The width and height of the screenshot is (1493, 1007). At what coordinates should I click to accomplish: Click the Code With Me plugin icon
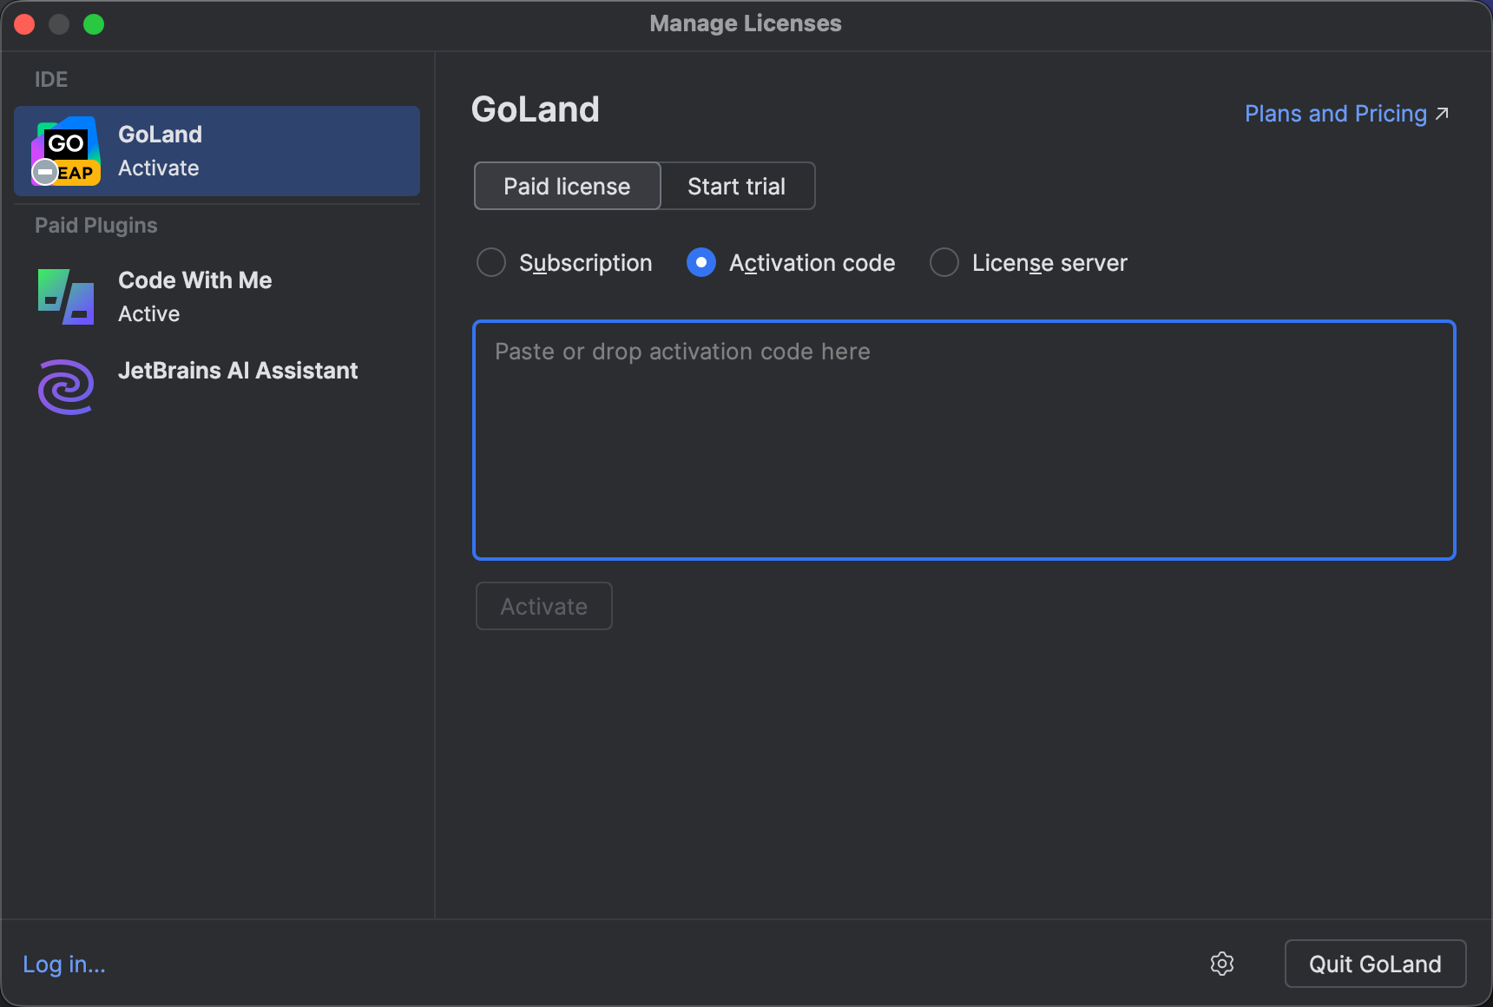pos(66,297)
